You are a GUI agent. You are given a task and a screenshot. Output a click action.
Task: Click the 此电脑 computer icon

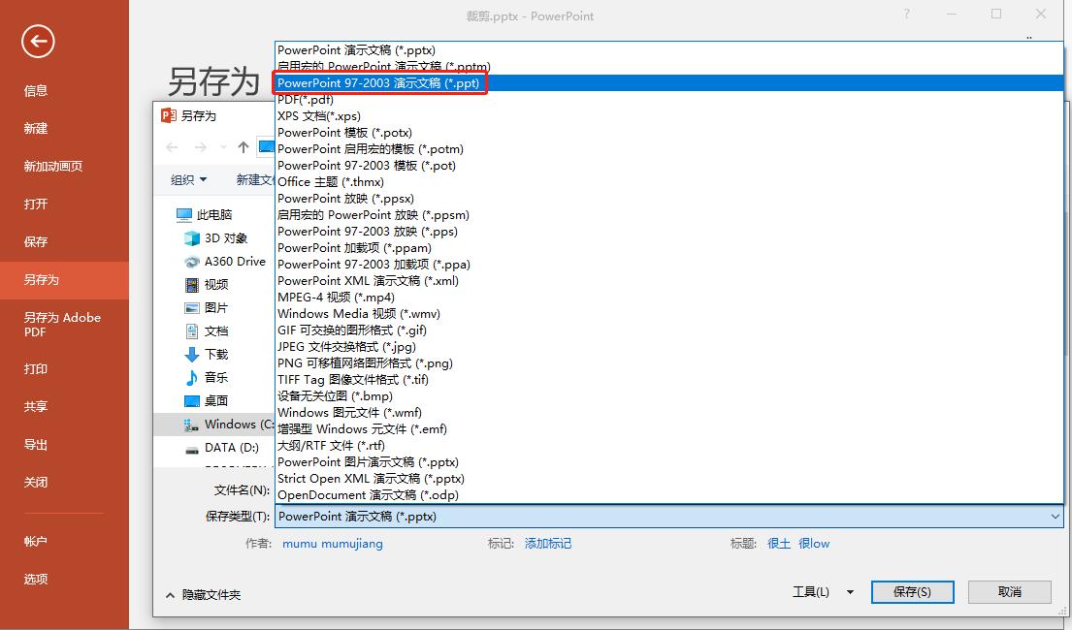182,214
